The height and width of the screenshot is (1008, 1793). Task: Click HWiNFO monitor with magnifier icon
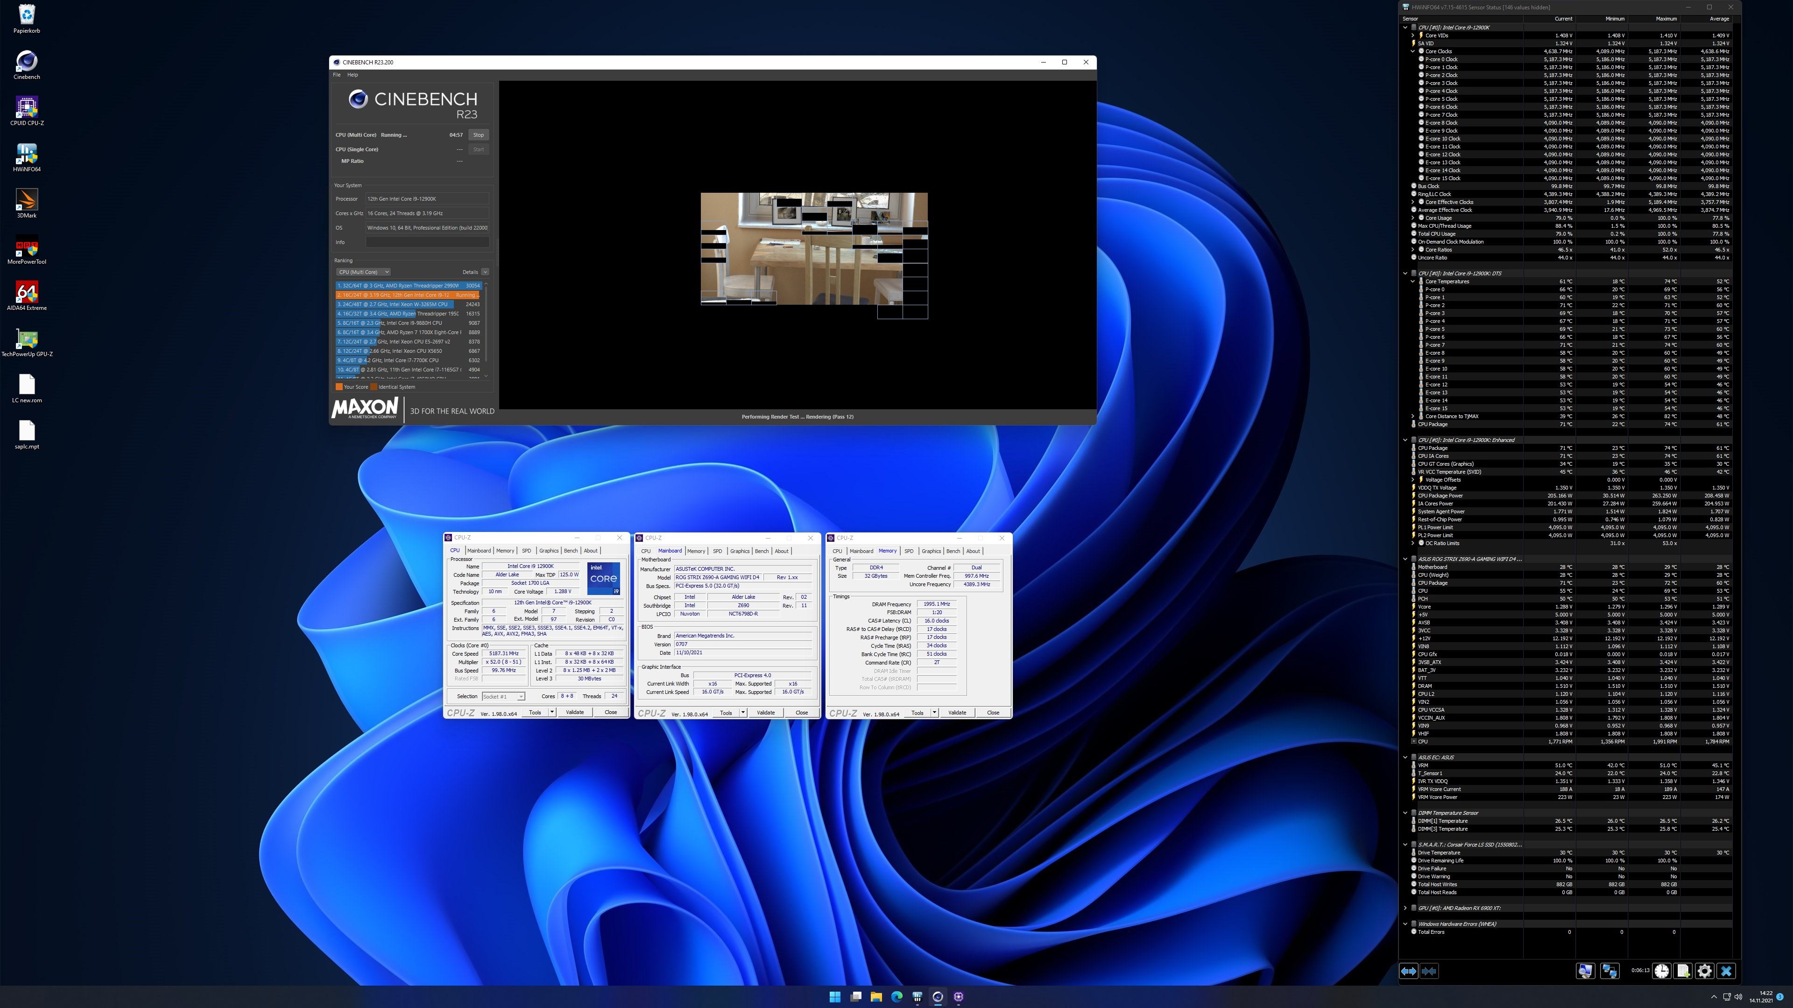1585,971
